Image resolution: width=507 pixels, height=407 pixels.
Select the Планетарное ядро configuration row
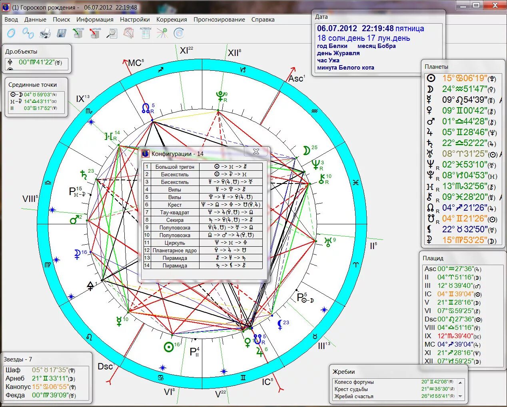(x=203, y=250)
